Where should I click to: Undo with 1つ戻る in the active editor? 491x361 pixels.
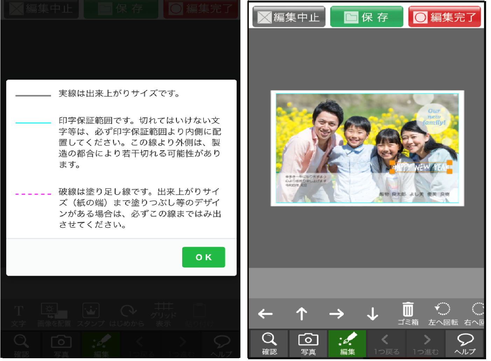point(386,344)
